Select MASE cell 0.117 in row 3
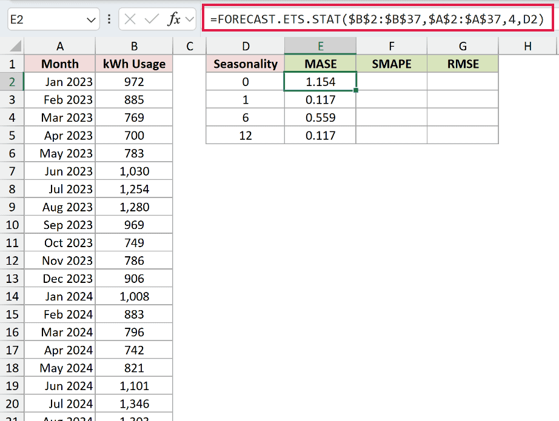559x421 pixels. (x=320, y=99)
